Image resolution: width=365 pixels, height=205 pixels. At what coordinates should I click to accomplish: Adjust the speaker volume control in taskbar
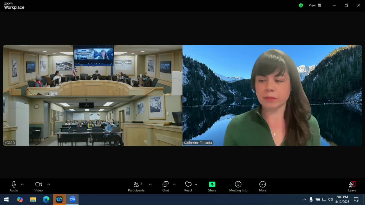tap(330, 199)
